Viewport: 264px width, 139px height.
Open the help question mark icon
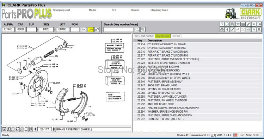click(x=222, y=24)
